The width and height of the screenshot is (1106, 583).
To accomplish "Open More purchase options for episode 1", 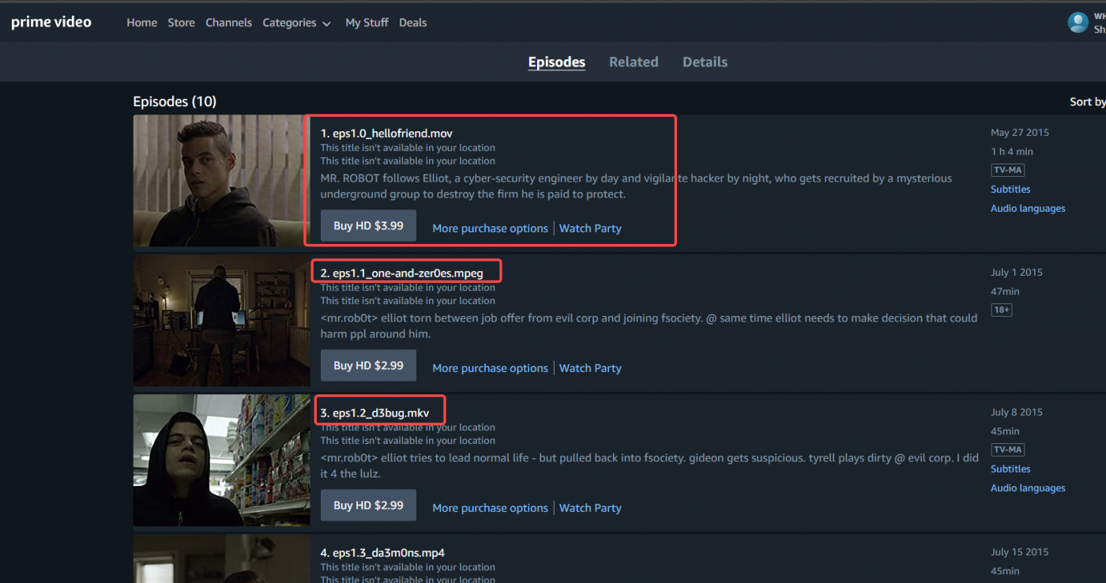I will (490, 228).
